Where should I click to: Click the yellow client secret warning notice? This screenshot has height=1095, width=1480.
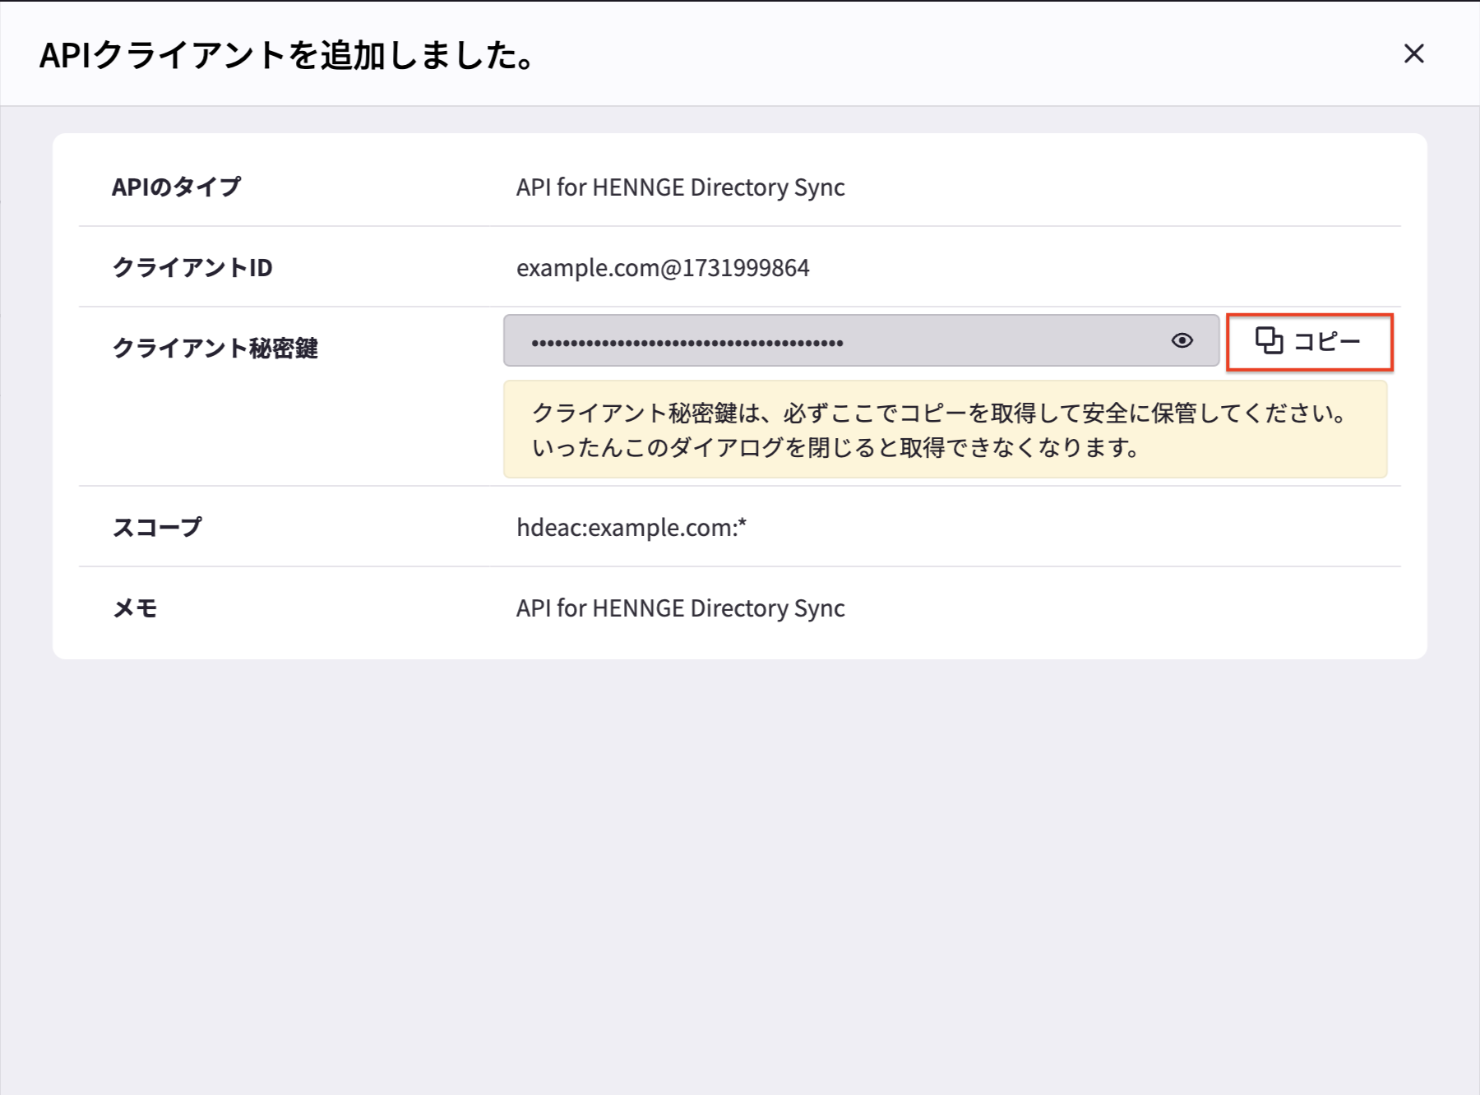[x=945, y=429]
